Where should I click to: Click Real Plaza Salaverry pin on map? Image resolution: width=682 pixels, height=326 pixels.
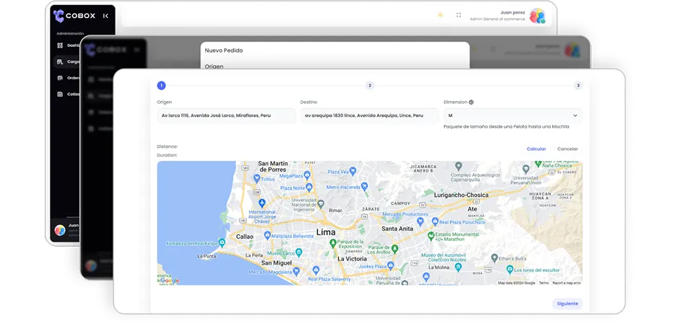pyautogui.click(x=316, y=270)
